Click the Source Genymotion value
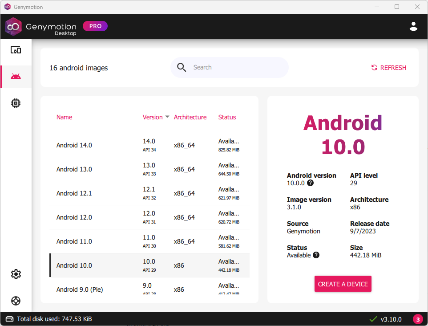This screenshot has width=428, height=326. 303,231
